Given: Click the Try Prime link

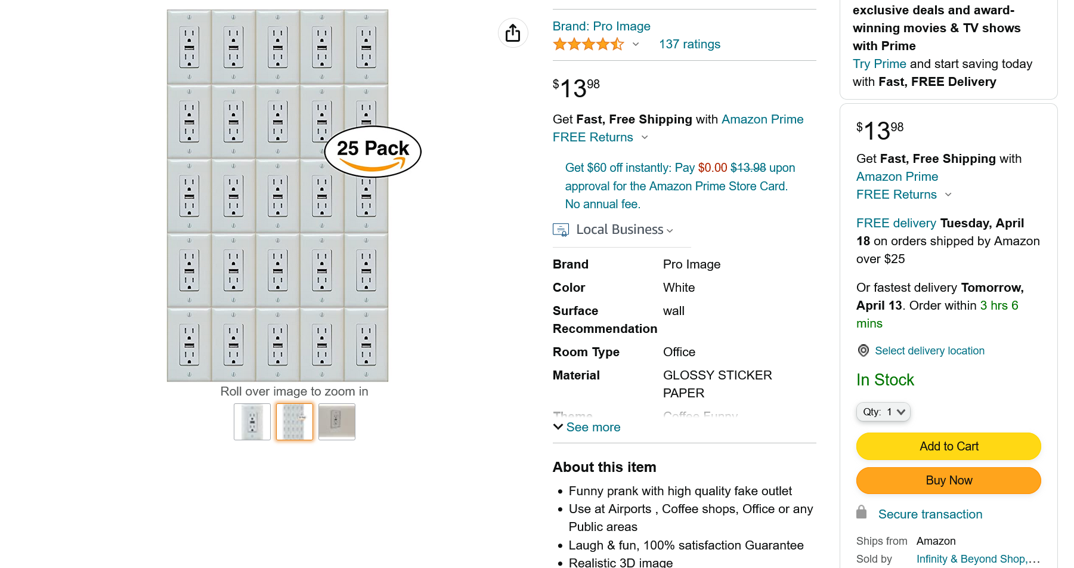Looking at the screenshot, I should tap(879, 64).
